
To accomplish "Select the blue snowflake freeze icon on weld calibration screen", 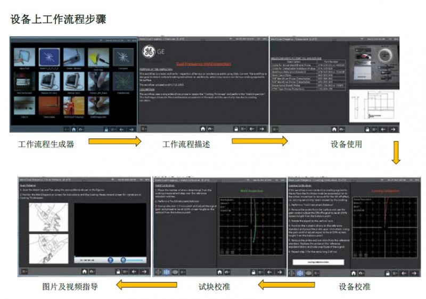I will [166, 273].
